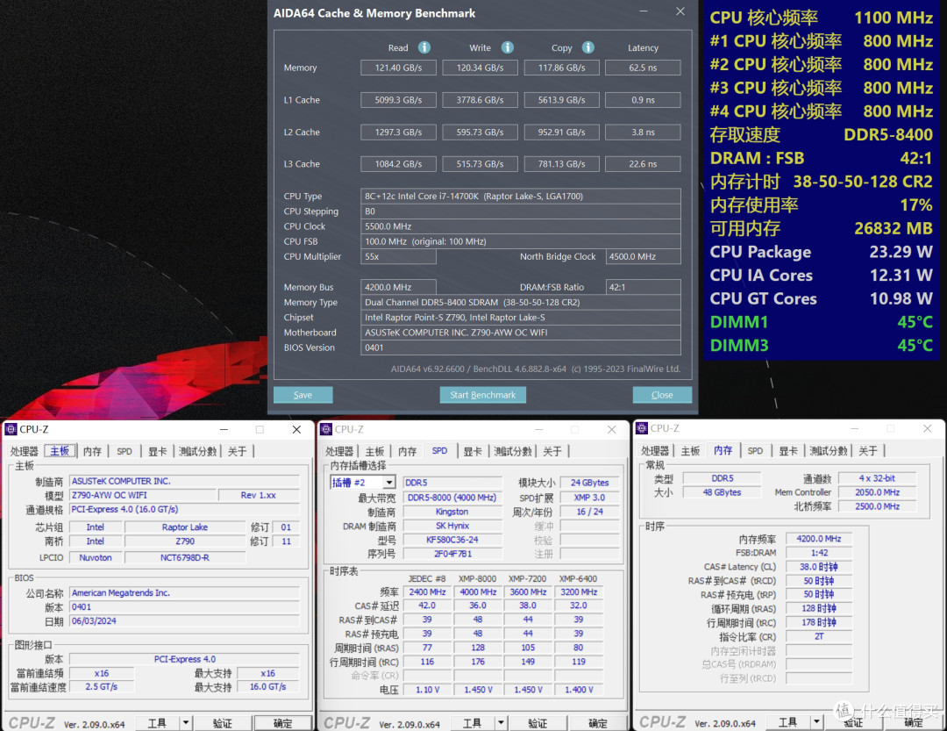
Task: Click CPU Package 23.29 W overlay reading
Action: 901,252
